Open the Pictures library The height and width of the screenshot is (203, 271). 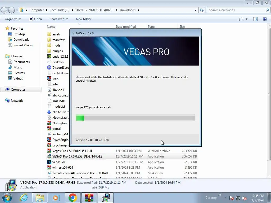pos(19,73)
